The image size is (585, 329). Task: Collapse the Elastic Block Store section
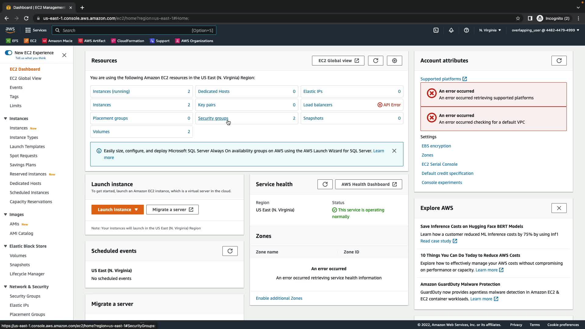5,246
